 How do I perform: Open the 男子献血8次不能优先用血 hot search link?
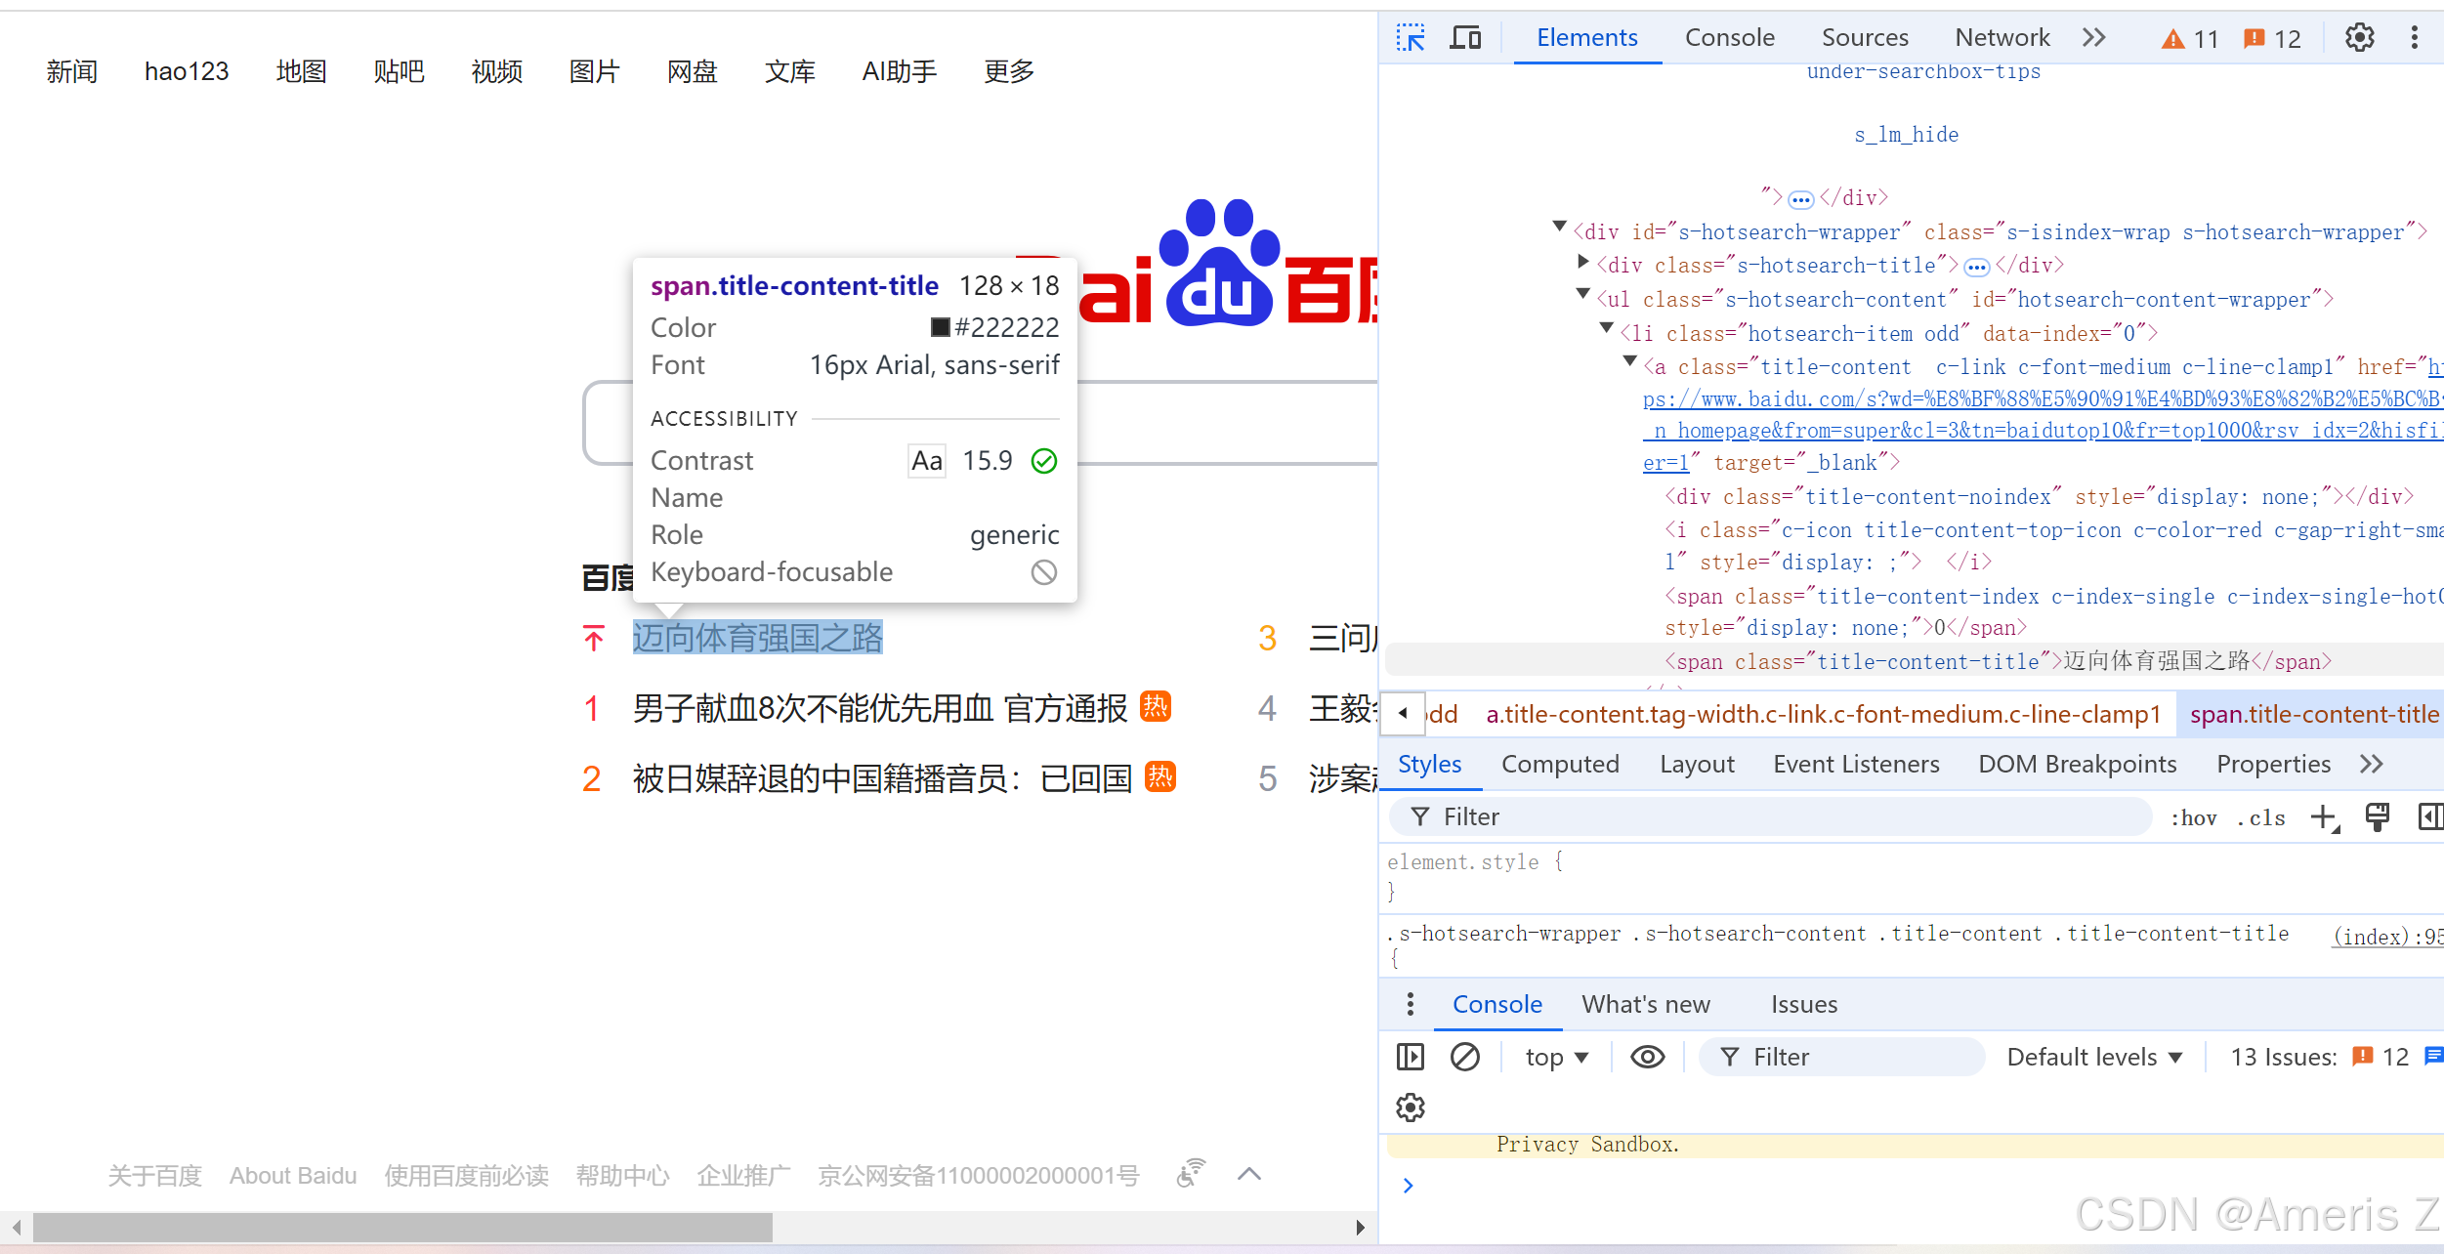point(879,708)
